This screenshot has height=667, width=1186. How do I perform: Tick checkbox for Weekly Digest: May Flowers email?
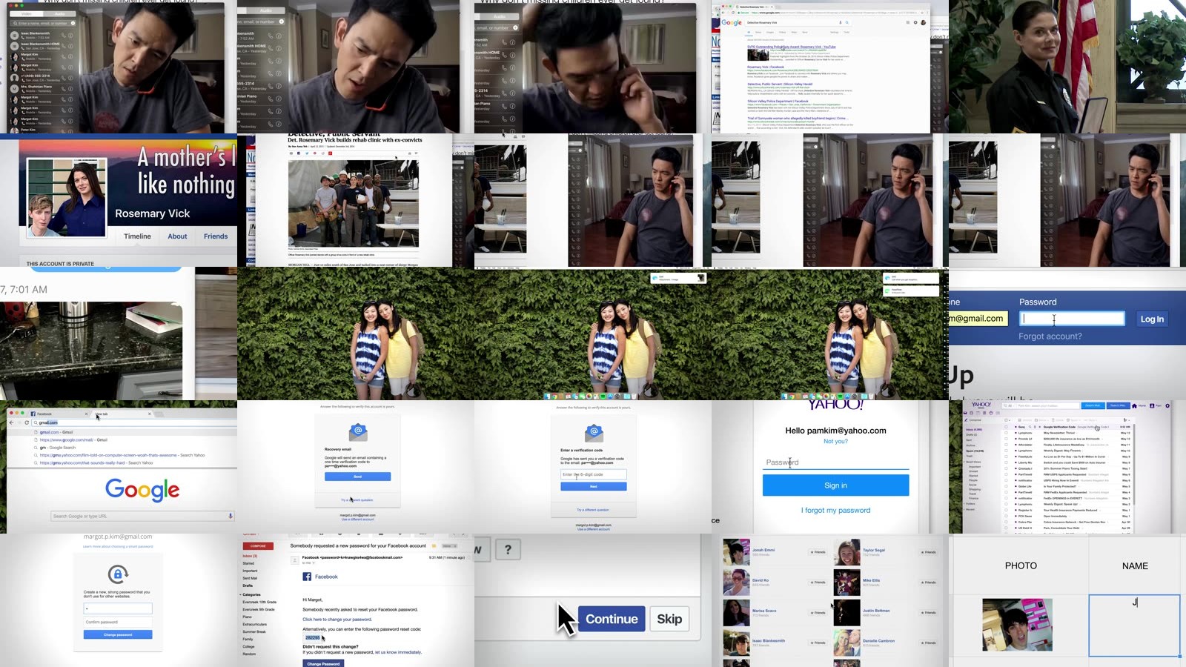[1006, 451]
